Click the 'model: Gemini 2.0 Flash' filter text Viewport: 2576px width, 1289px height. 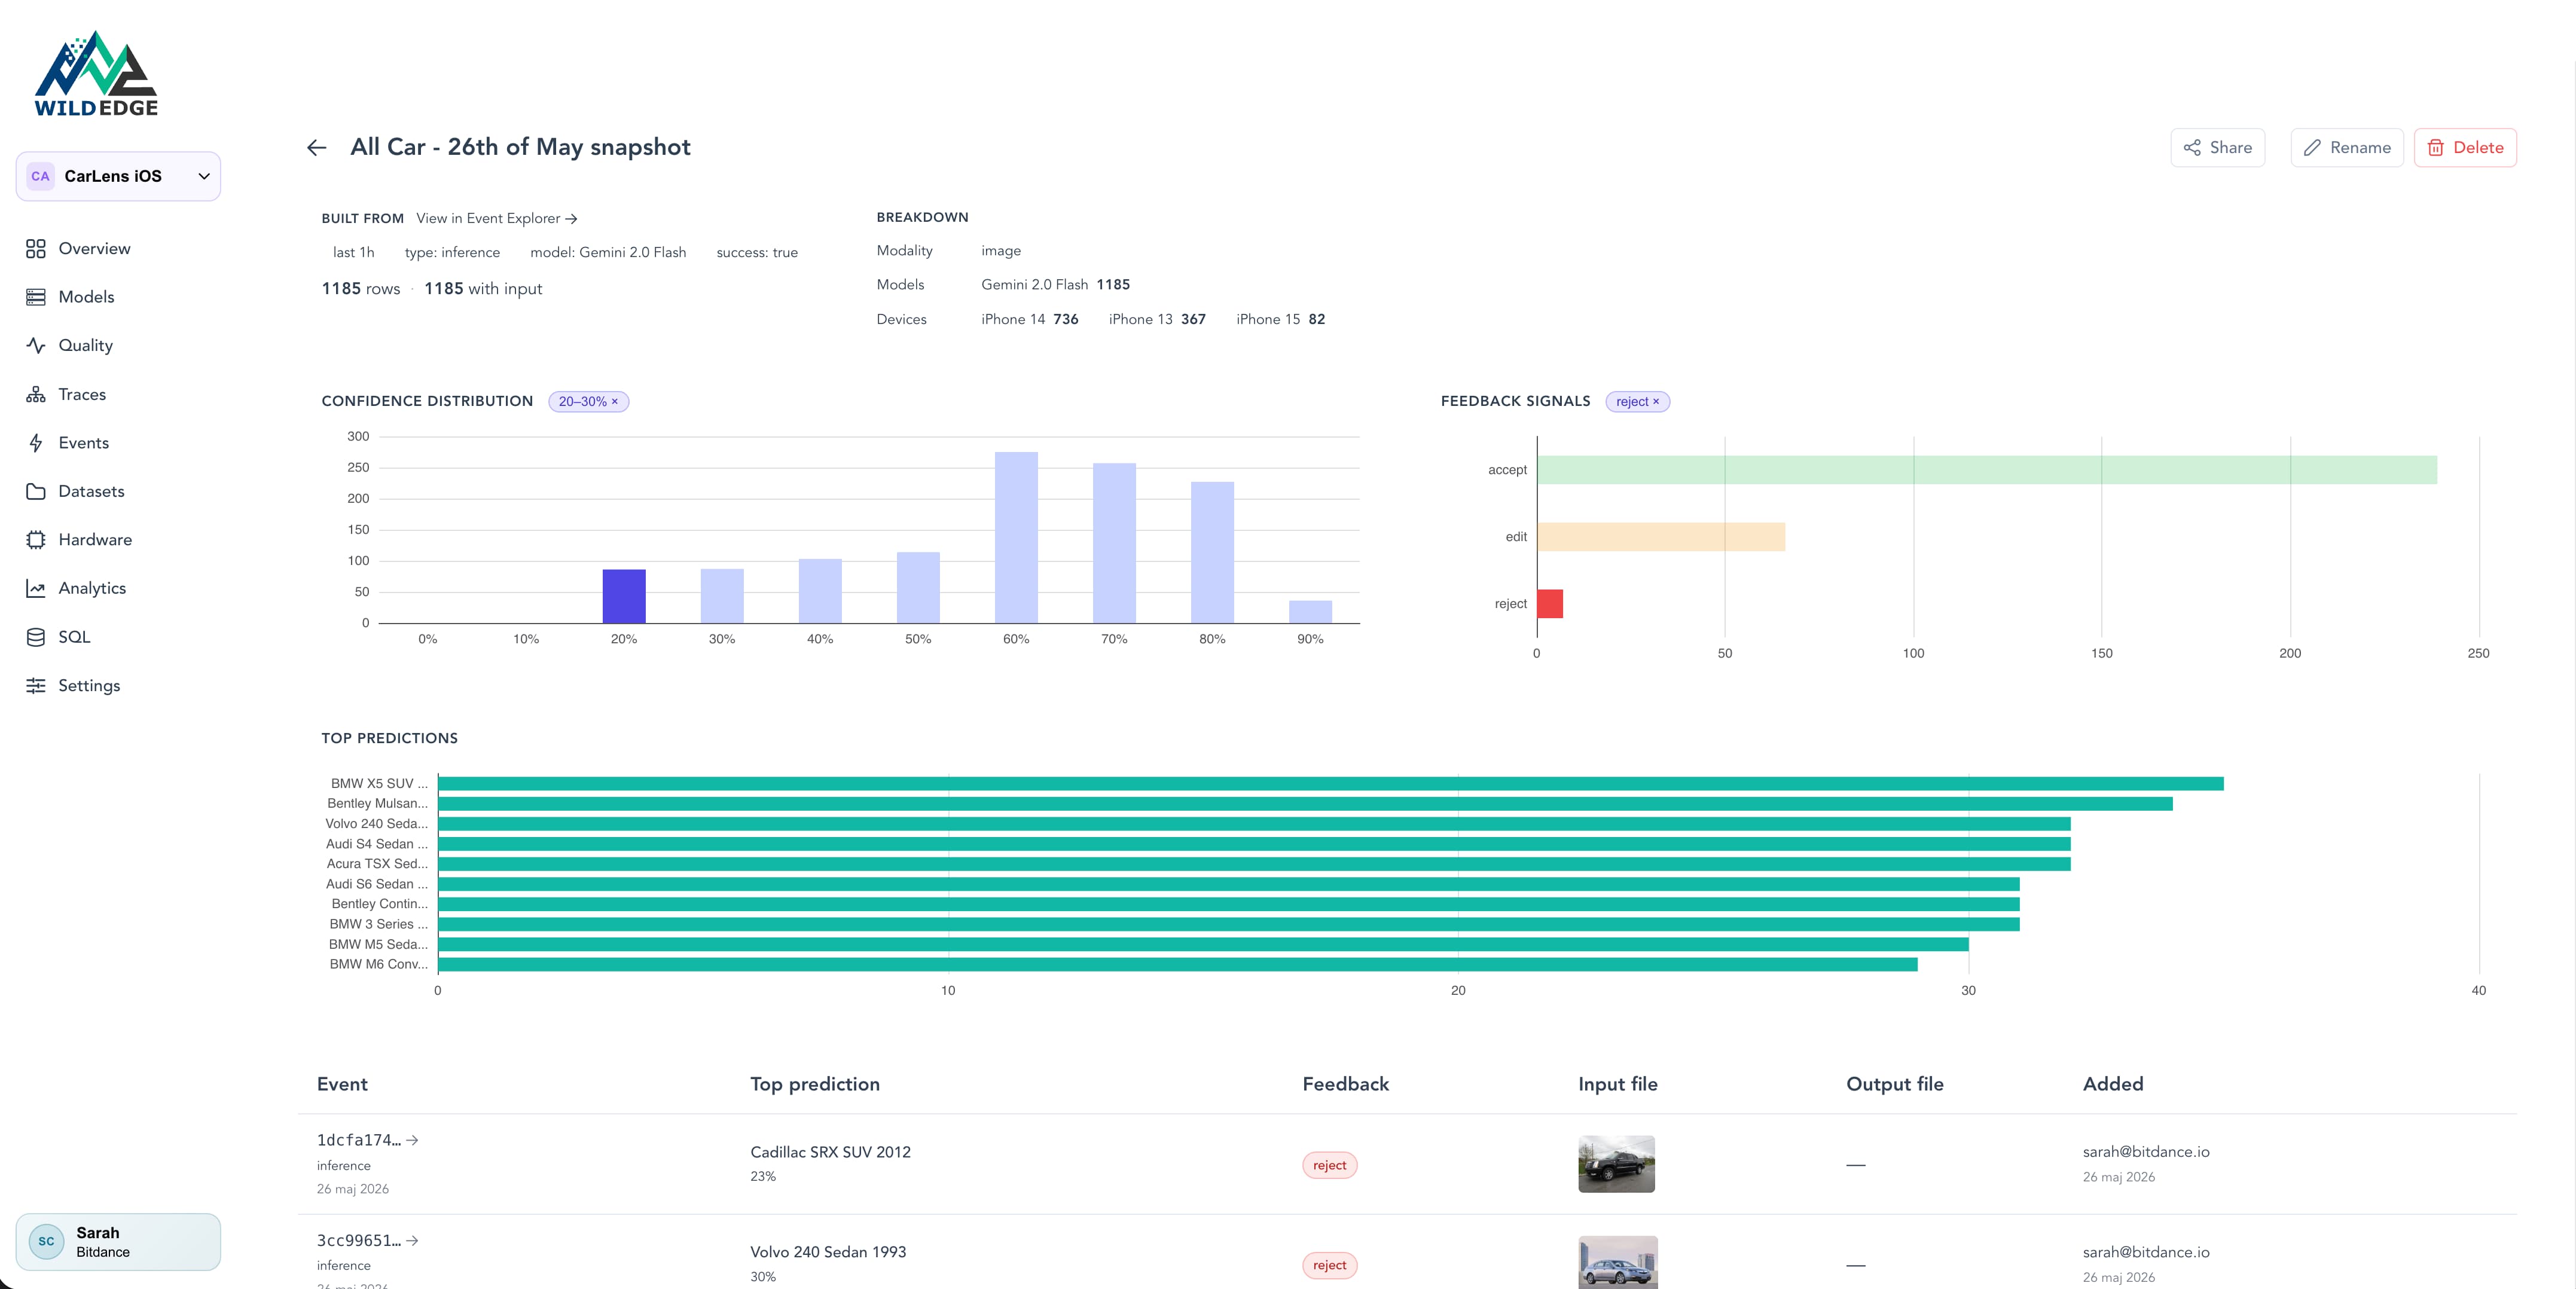tap(608, 253)
